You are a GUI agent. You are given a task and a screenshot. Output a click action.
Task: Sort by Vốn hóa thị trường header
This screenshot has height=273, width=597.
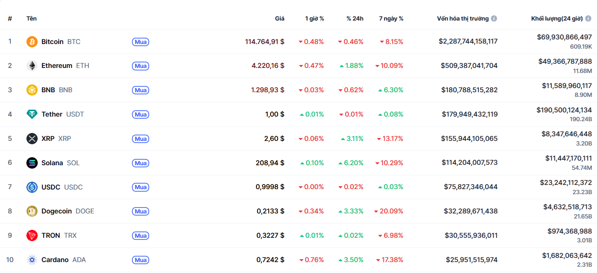(x=463, y=18)
